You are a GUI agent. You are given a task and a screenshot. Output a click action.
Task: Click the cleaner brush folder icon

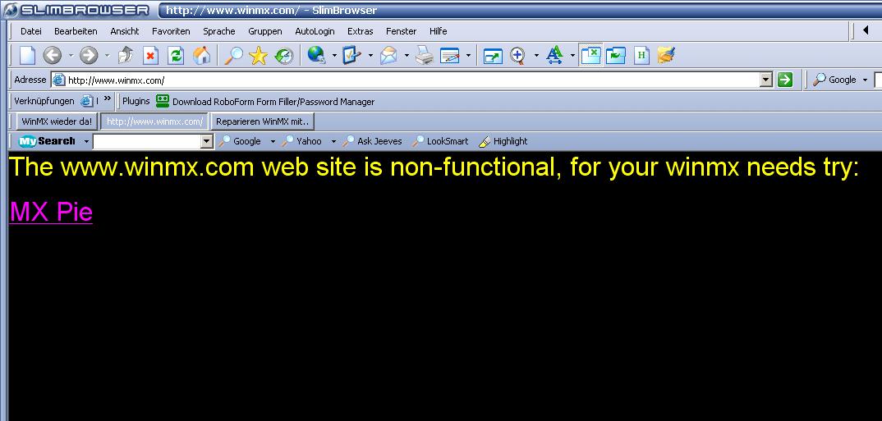pyautogui.click(x=666, y=55)
